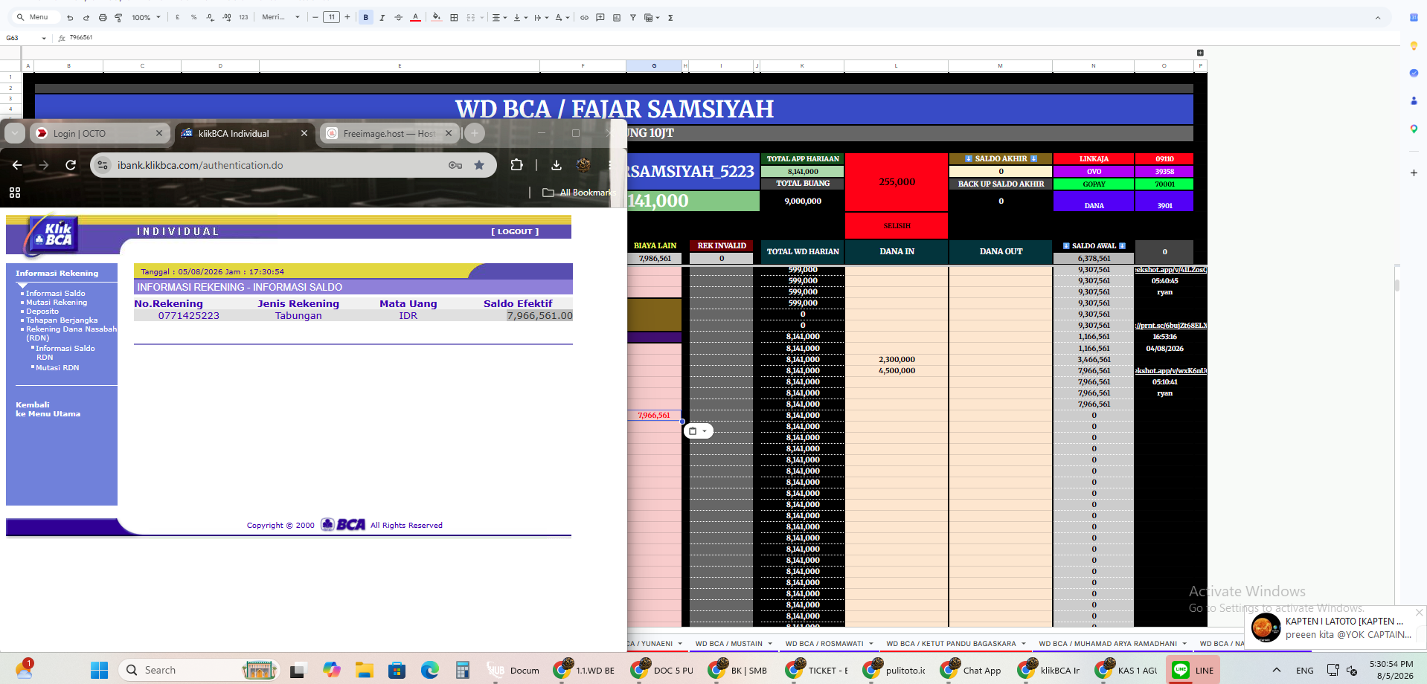1427x684 pixels.
Task: Click the redo icon in spreadsheet toolbar
Action: pos(86,17)
